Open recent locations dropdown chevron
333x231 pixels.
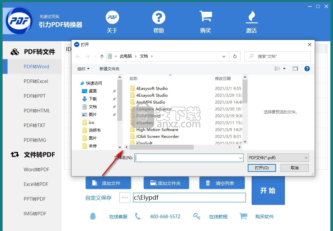click(95, 57)
